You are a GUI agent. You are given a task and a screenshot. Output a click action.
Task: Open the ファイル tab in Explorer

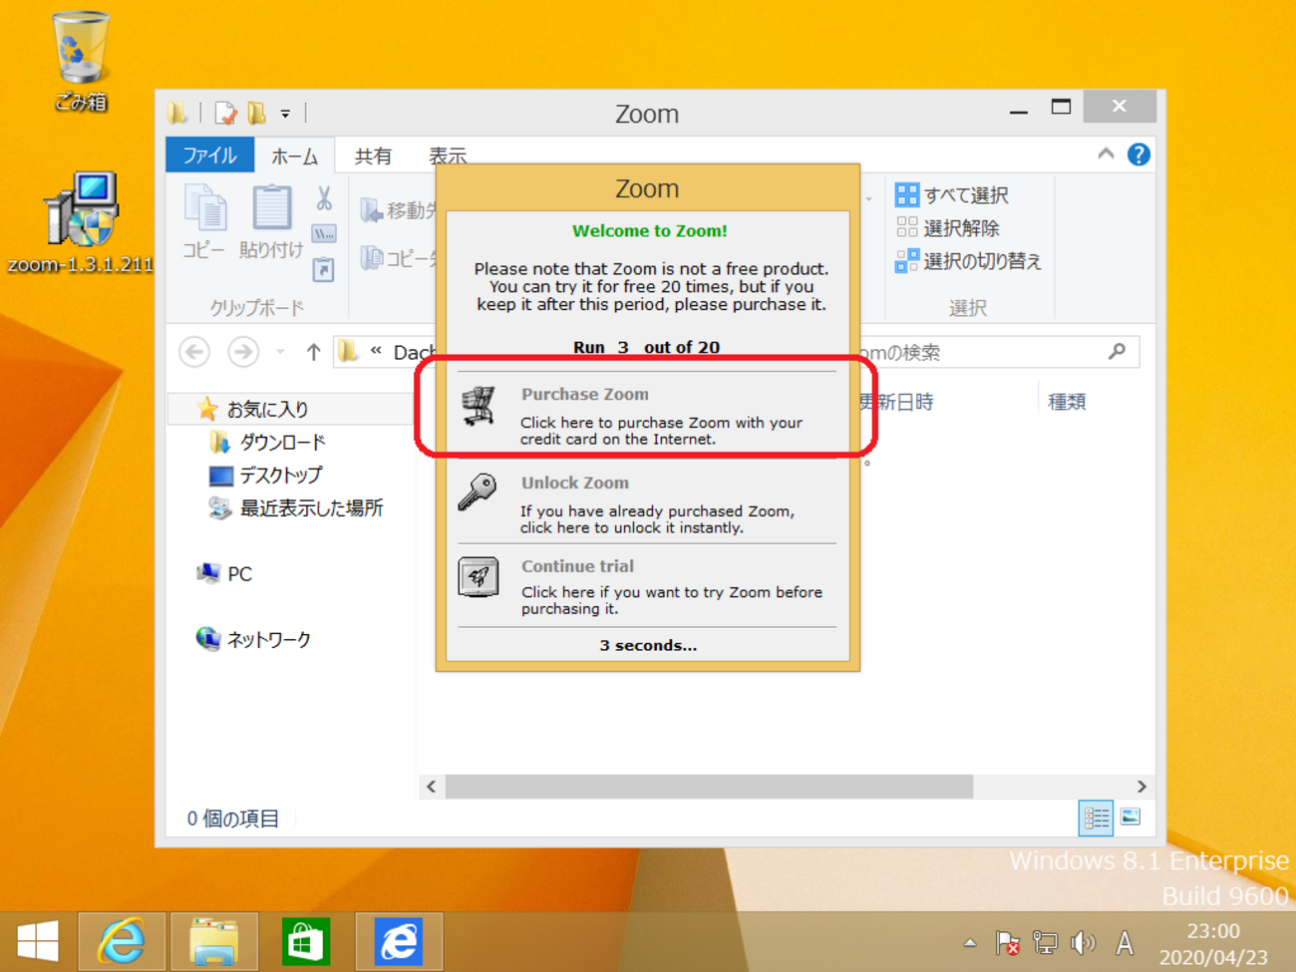pos(209,156)
